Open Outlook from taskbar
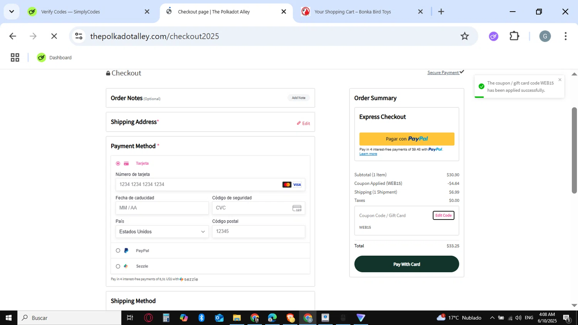The image size is (578, 325). (x=219, y=318)
